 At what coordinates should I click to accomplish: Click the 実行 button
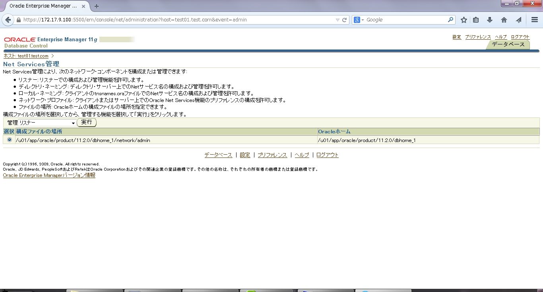tap(87, 122)
